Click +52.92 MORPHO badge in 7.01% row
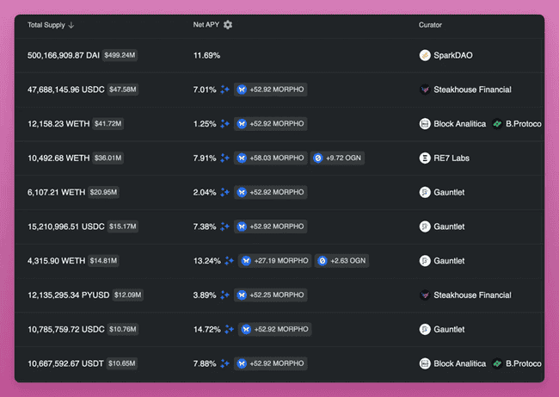Screen dimensions: 559x397 pyautogui.click(x=271, y=90)
